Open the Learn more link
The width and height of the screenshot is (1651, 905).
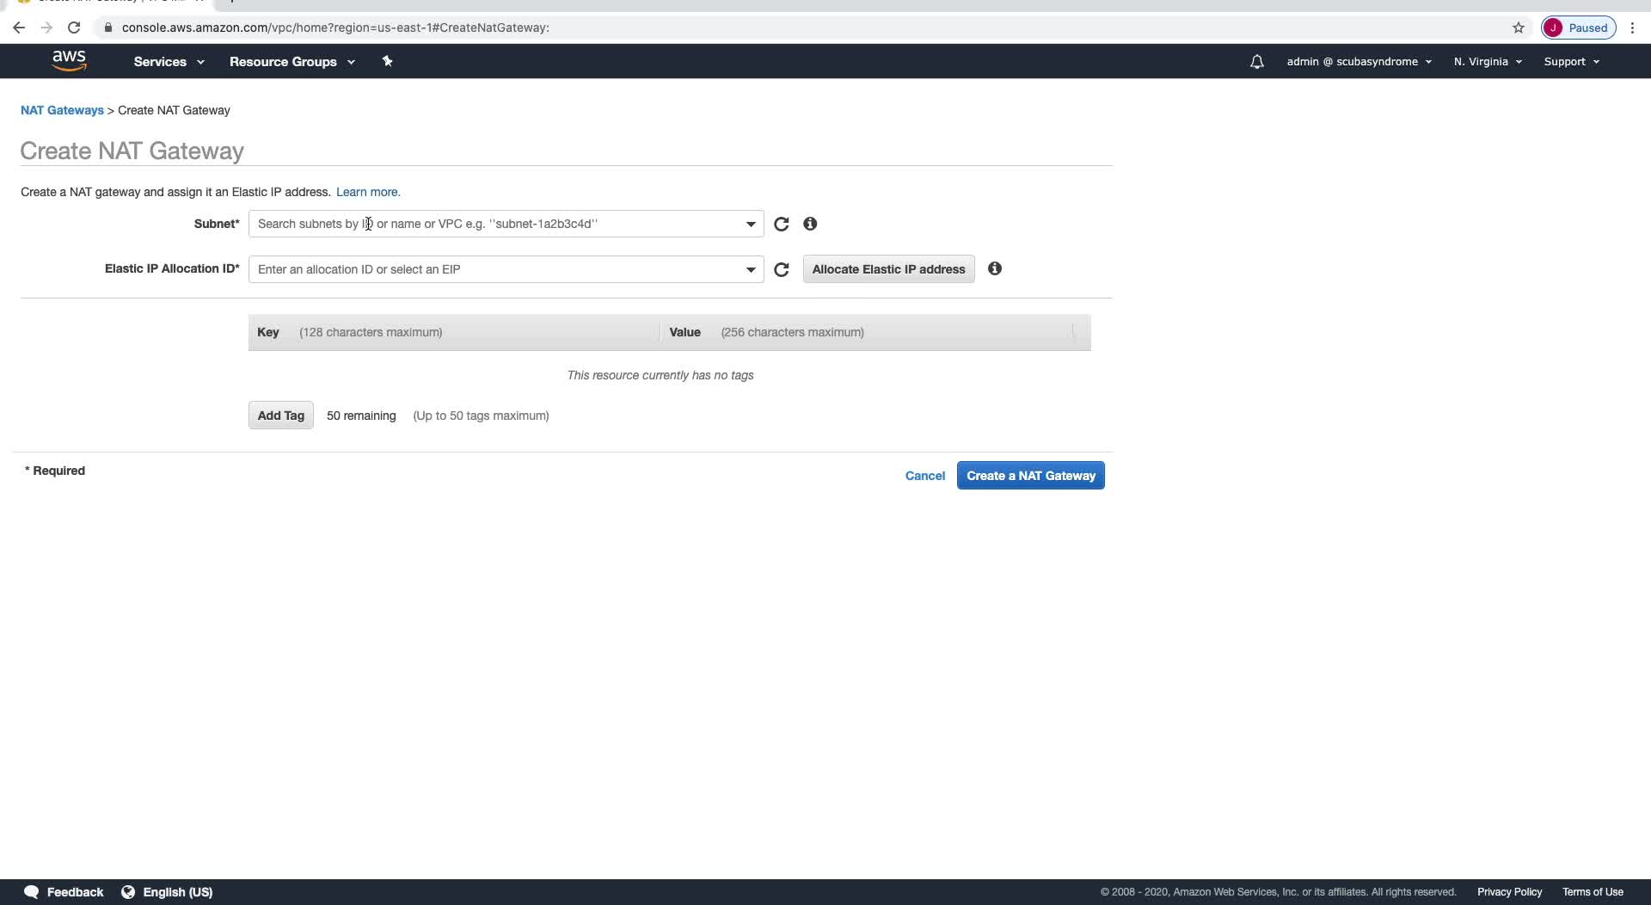tap(368, 192)
